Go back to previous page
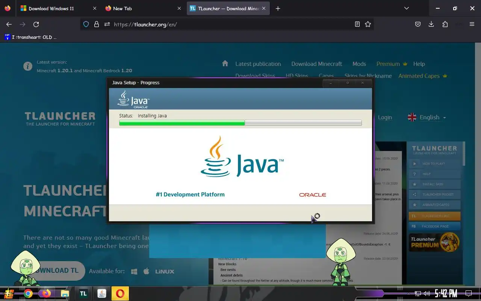The width and height of the screenshot is (481, 301). pyautogui.click(x=9, y=24)
